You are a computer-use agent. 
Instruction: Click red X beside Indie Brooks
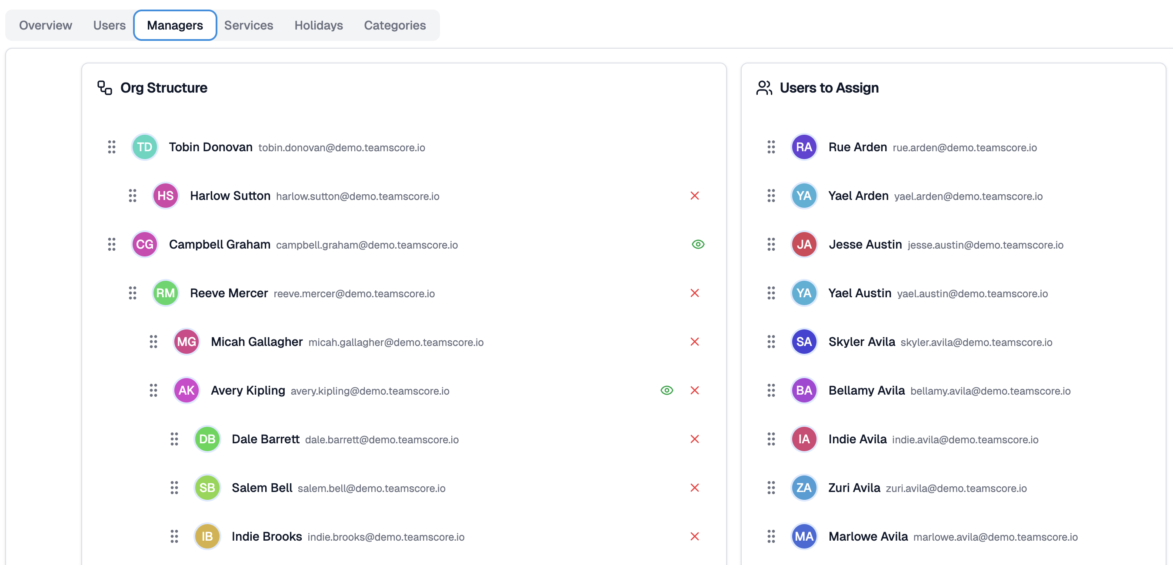[694, 537]
